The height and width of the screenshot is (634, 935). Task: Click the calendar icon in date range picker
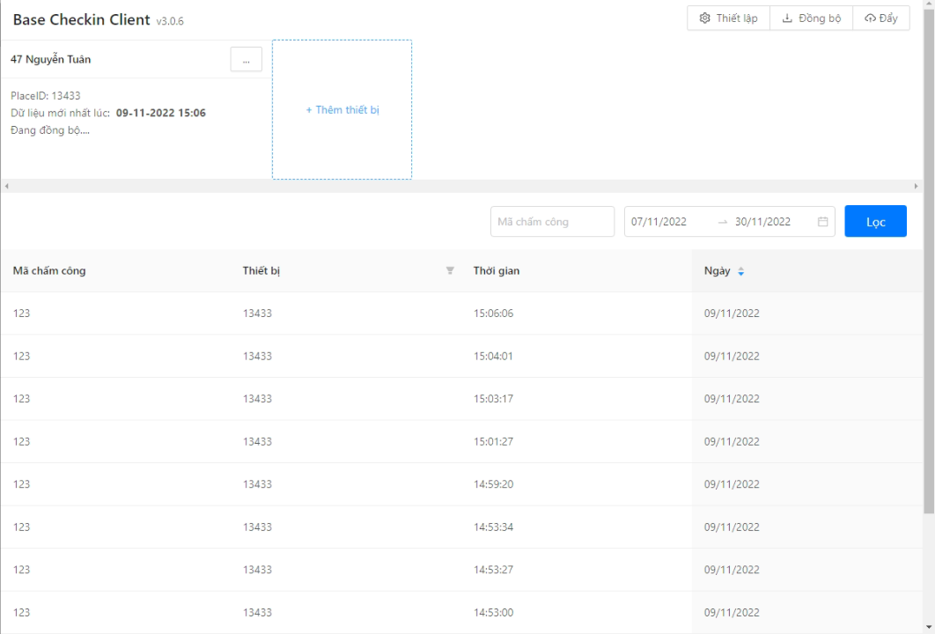point(822,222)
